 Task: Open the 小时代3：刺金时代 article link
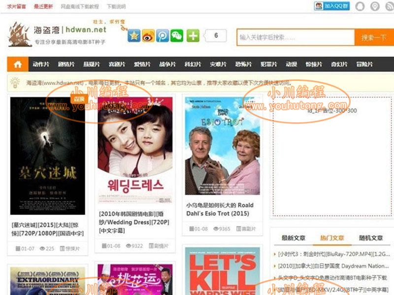point(334,254)
